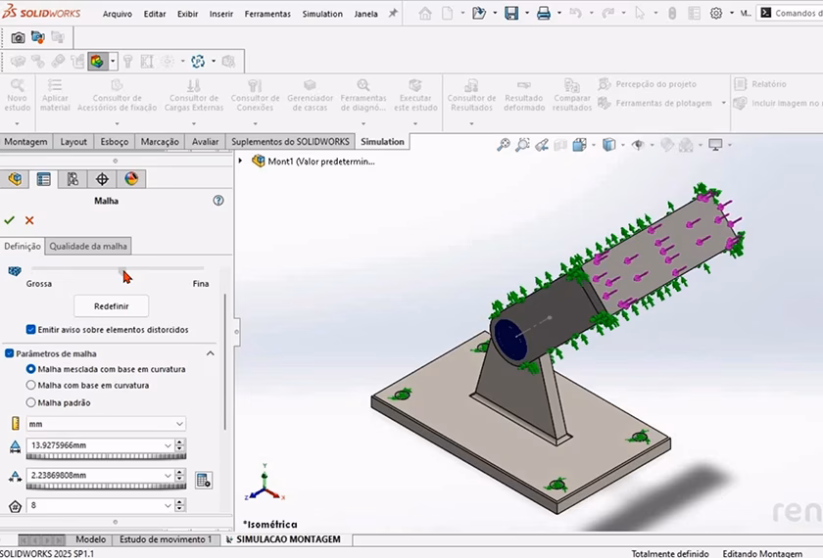Switch to Qualidade da malha tab

[88, 246]
